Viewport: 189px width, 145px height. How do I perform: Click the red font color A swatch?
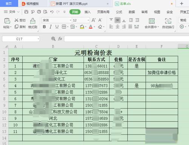(x=91, y=27)
